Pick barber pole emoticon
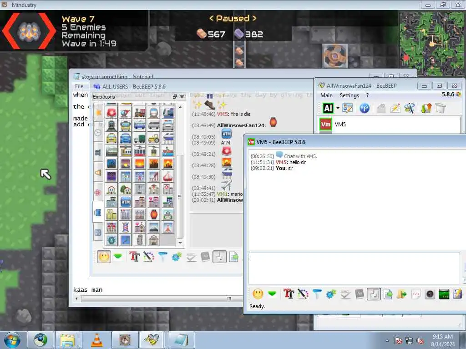The height and width of the screenshot is (349, 466). coord(126,227)
